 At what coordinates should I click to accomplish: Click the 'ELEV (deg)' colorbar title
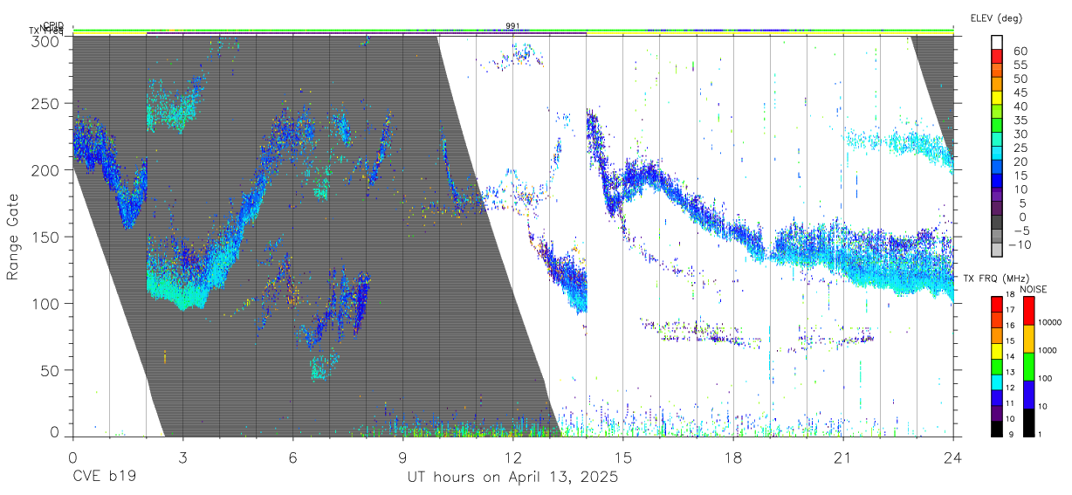[x=996, y=18]
